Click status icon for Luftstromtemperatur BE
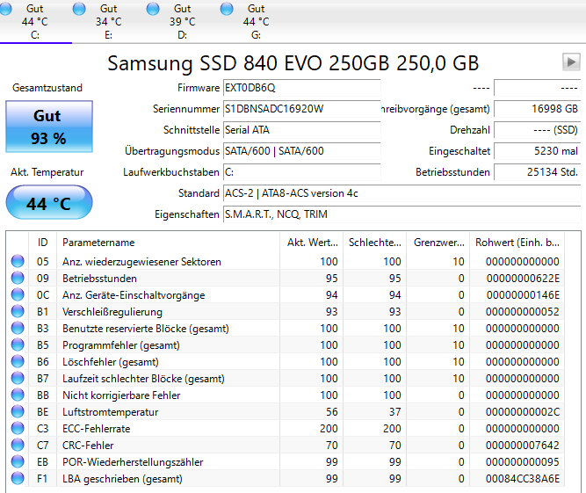586x493 pixels. click(x=18, y=411)
